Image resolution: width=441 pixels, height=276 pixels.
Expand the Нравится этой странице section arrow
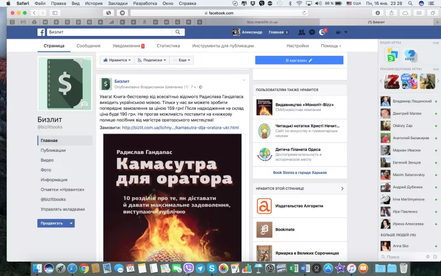342,188
